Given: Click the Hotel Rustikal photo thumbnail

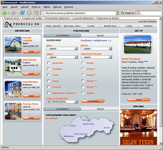Looking at the screenshot, I should (138, 45).
